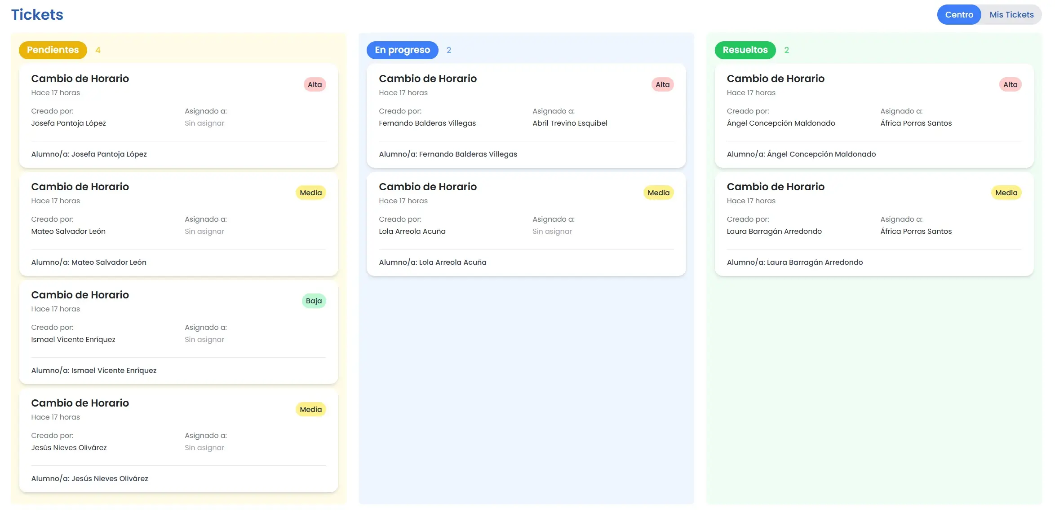Click the Pendientes status pill

(53, 50)
